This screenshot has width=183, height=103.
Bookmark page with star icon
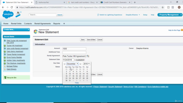tap(163, 7)
